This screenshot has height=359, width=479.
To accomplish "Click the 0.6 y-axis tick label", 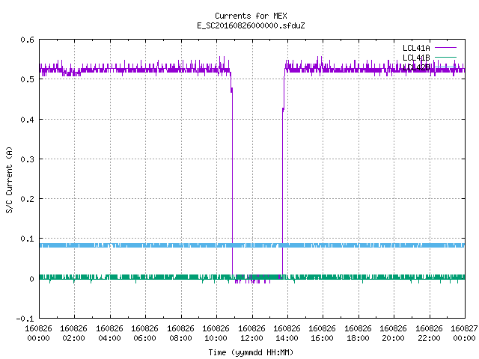I will click(x=27, y=40).
